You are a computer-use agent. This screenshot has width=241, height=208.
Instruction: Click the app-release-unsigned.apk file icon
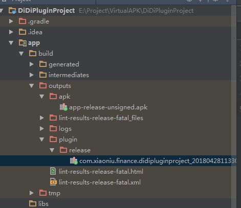tap(63, 107)
